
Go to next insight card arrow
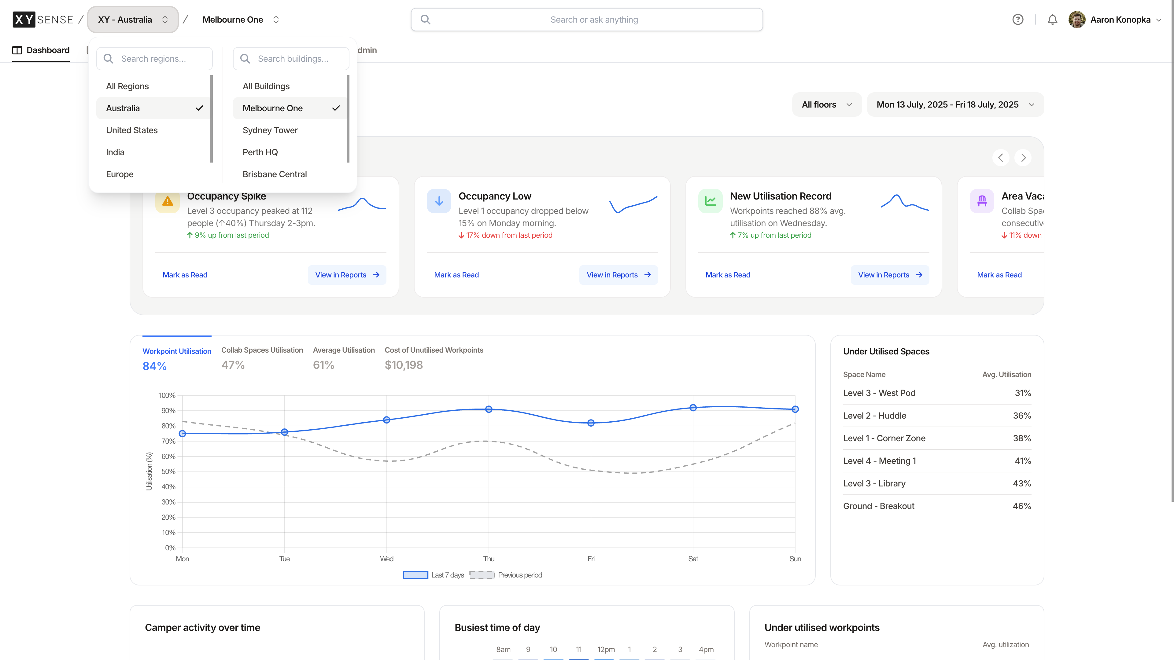(x=1023, y=158)
